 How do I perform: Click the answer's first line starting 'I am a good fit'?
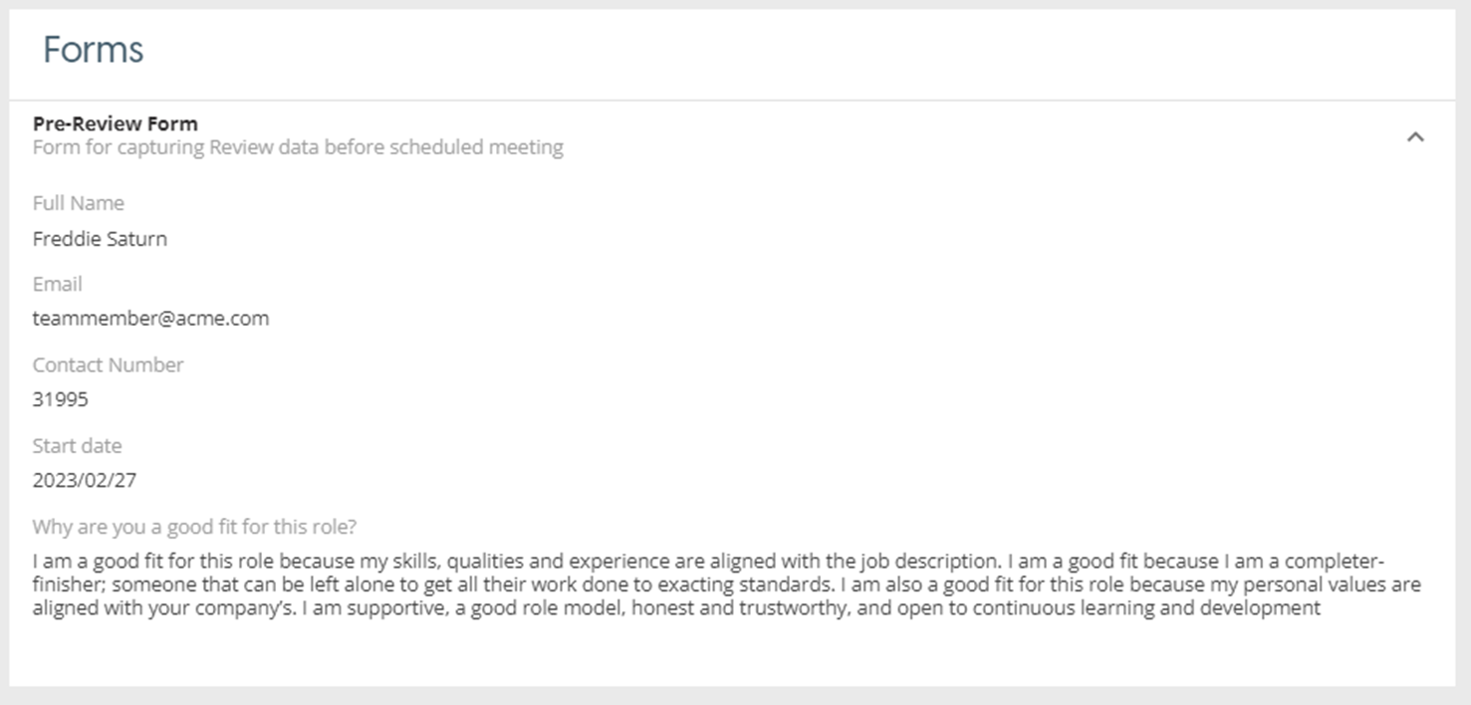398,561
